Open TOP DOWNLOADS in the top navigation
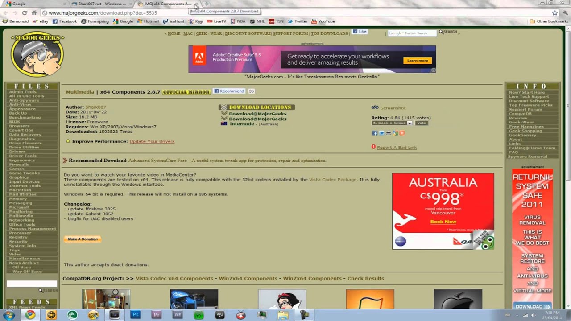 [x=329, y=33]
